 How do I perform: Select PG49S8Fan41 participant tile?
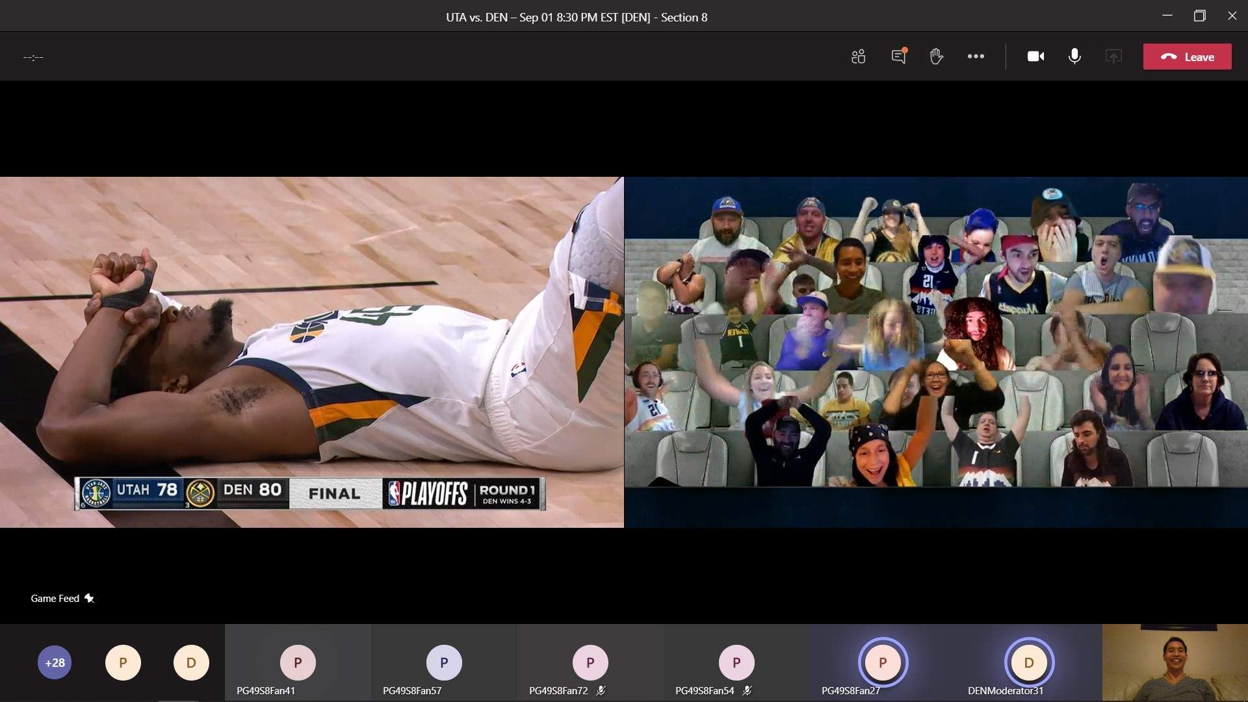pos(298,663)
